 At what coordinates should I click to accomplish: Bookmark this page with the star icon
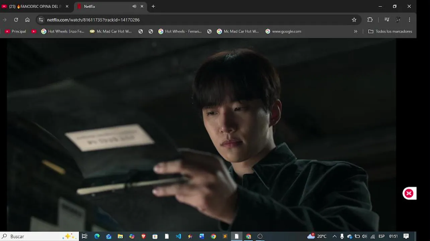tap(354, 20)
